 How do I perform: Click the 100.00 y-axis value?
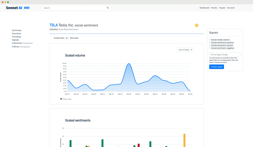tap(64, 63)
